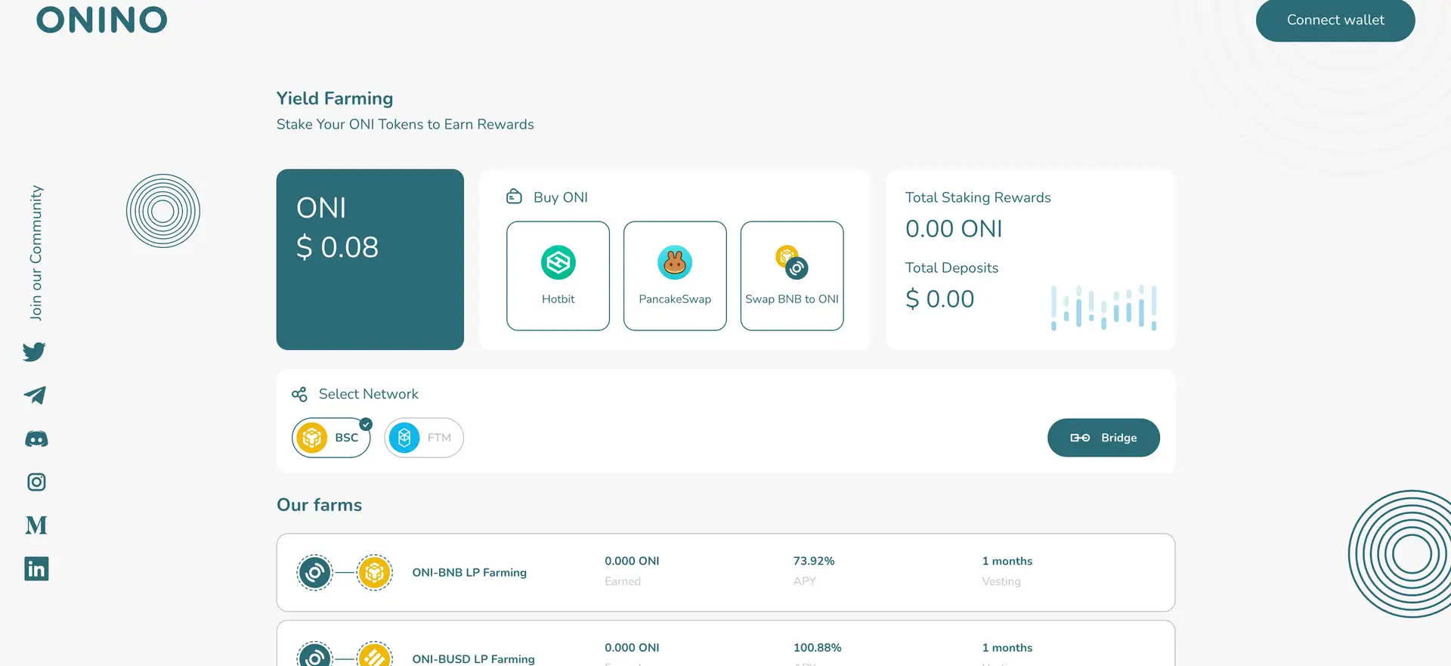This screenshot has height=666, width=1451.
Task: Expand the ONI-BNB LP Farming row
Action: click(469, 572)
